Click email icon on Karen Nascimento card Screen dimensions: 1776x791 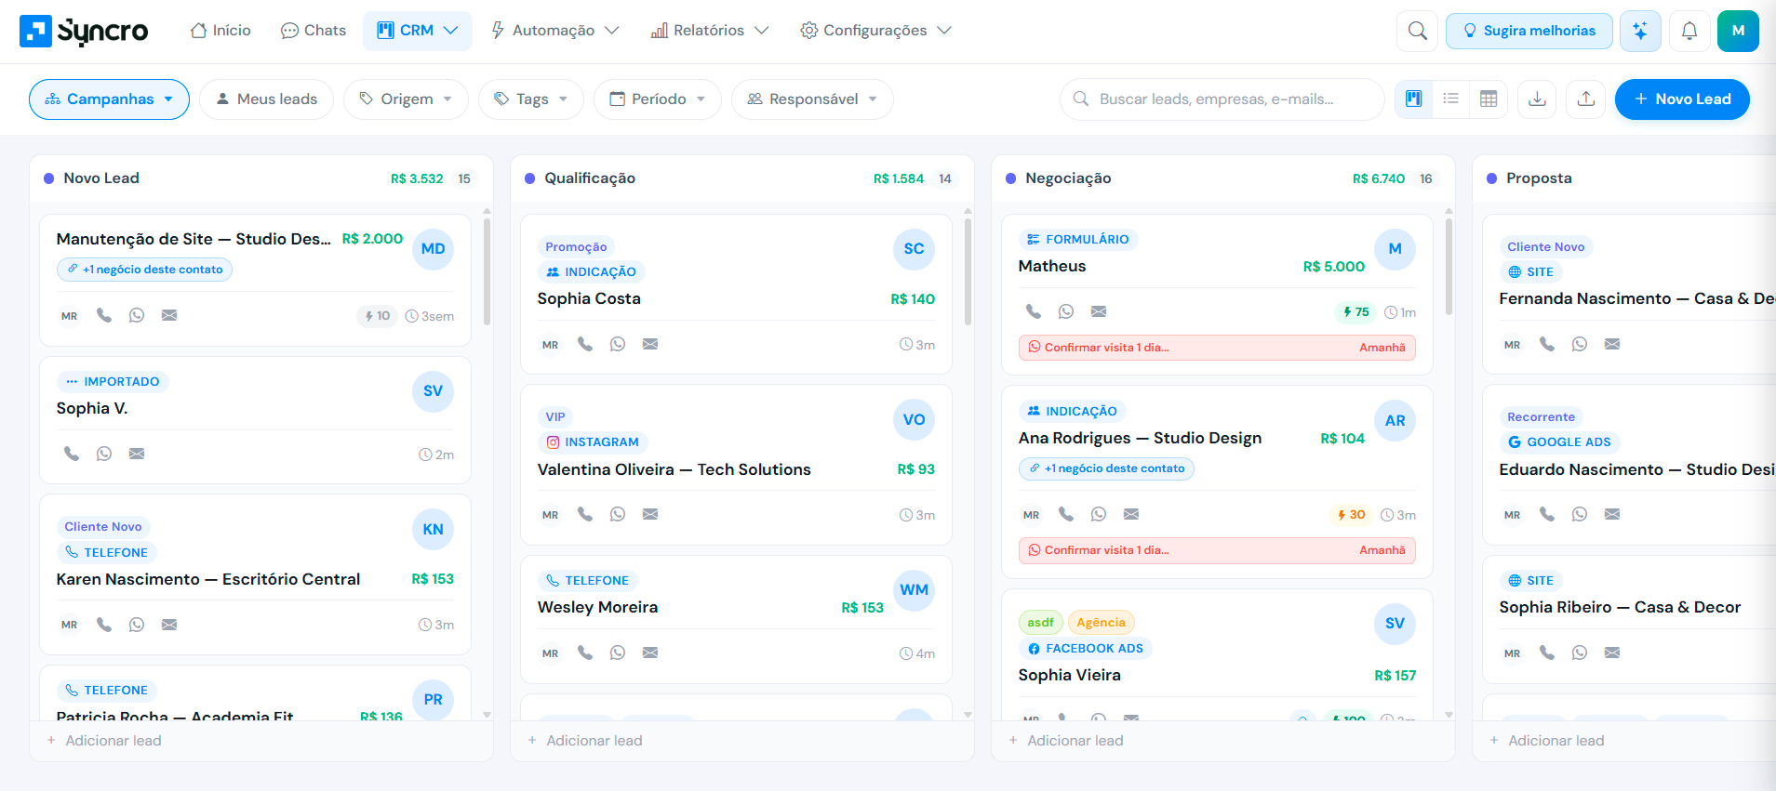click(x=169, y=625)
